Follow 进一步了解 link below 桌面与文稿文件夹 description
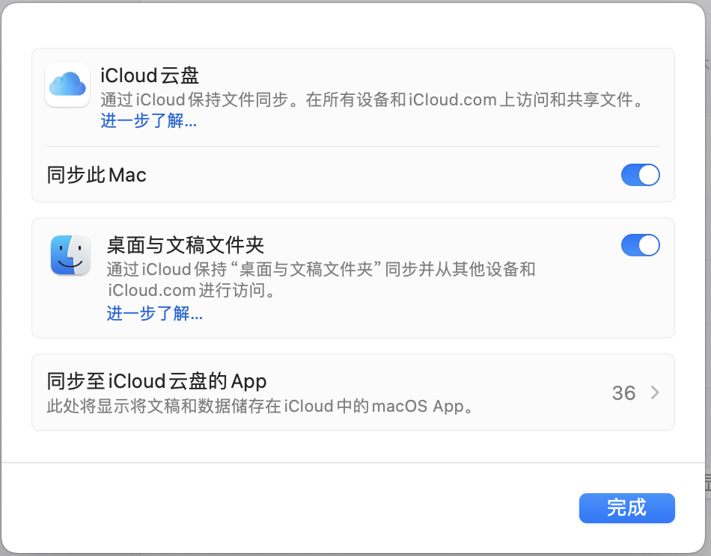 coord(155,313)
